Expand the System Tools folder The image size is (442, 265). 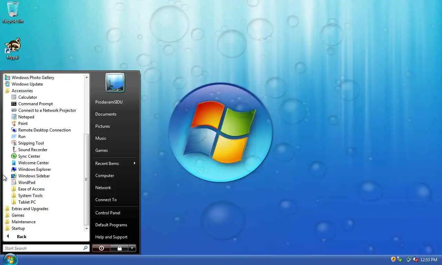click(27, 196)
